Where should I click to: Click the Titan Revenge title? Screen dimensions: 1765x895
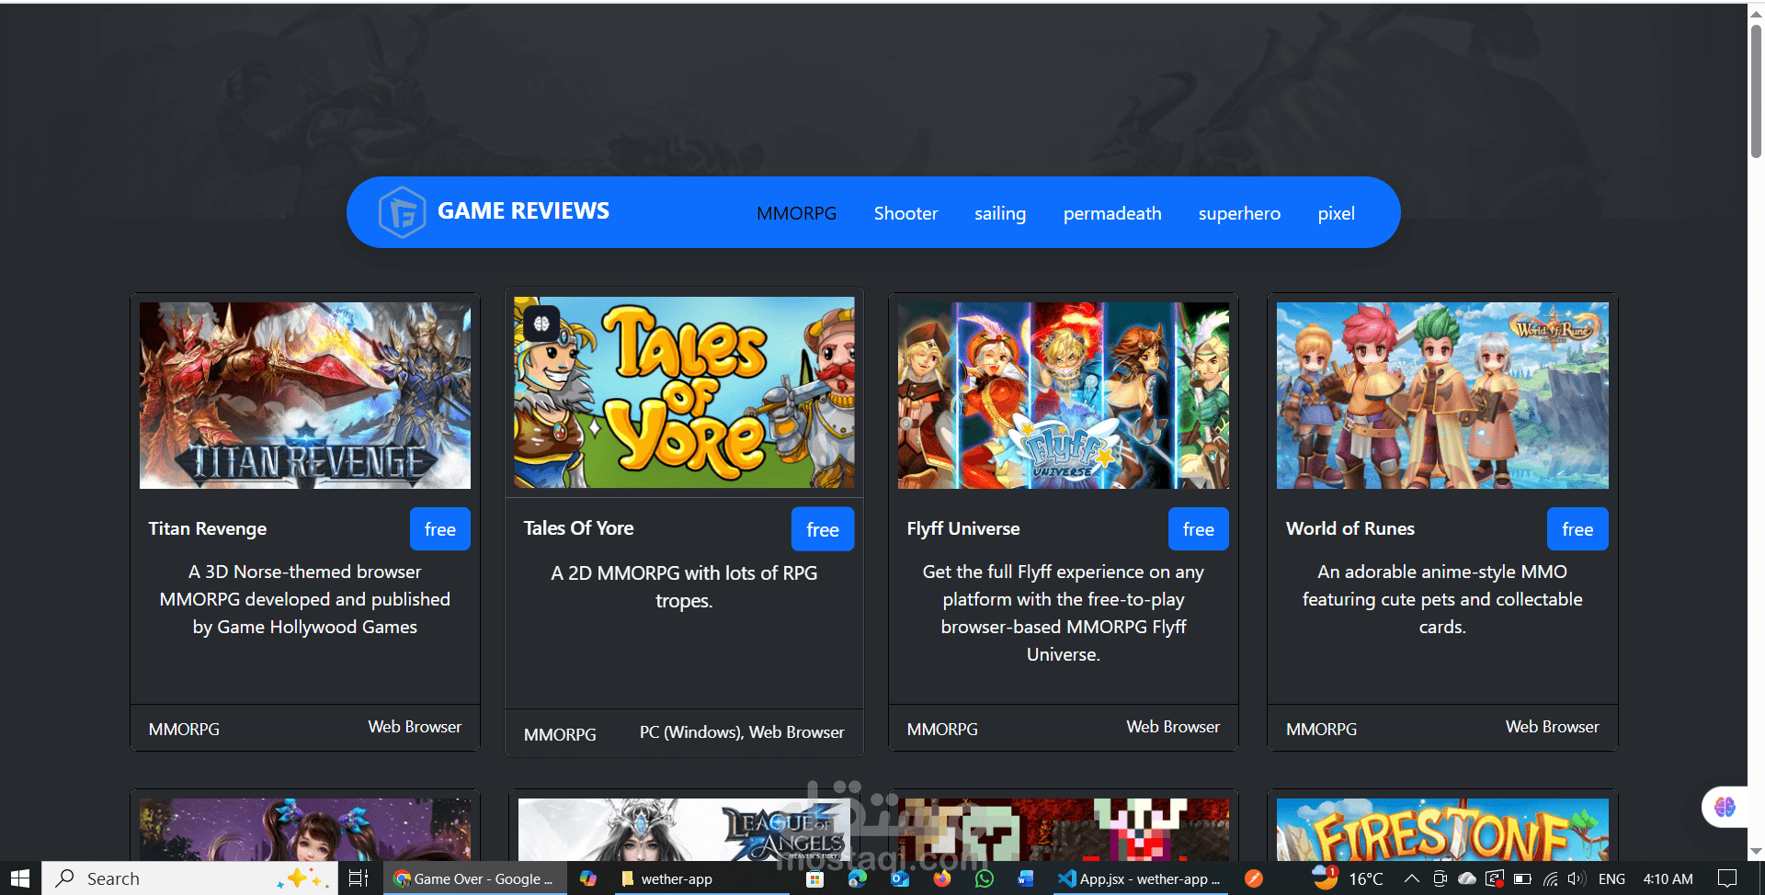(208, 528)
